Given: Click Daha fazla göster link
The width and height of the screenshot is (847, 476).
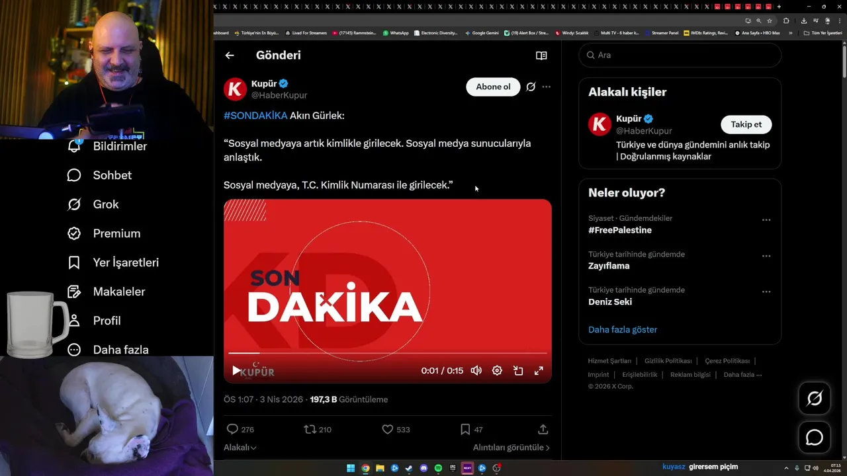Looking at the screenshot, I should (x=623, y=329).
